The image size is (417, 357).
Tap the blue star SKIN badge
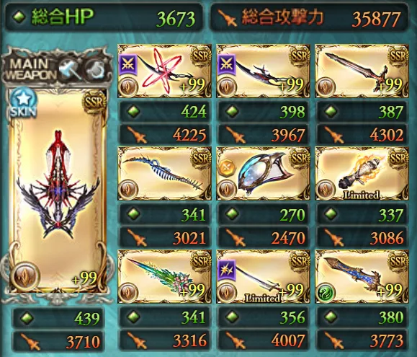22,102
